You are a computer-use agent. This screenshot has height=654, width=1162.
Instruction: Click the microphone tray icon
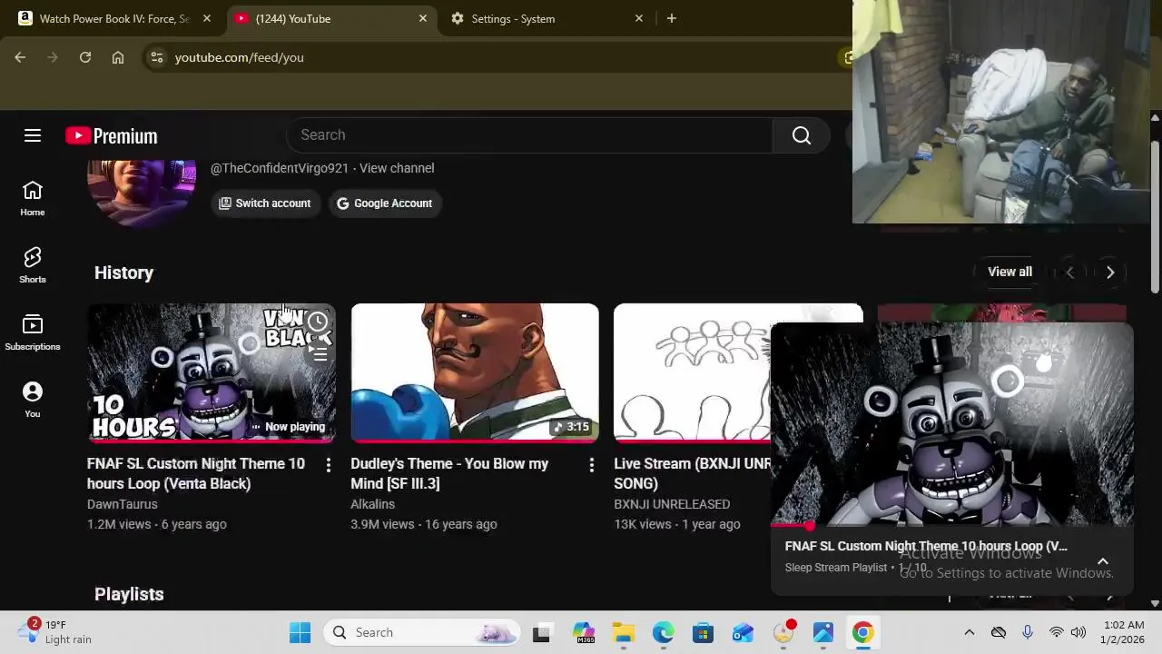(1027, 632)
